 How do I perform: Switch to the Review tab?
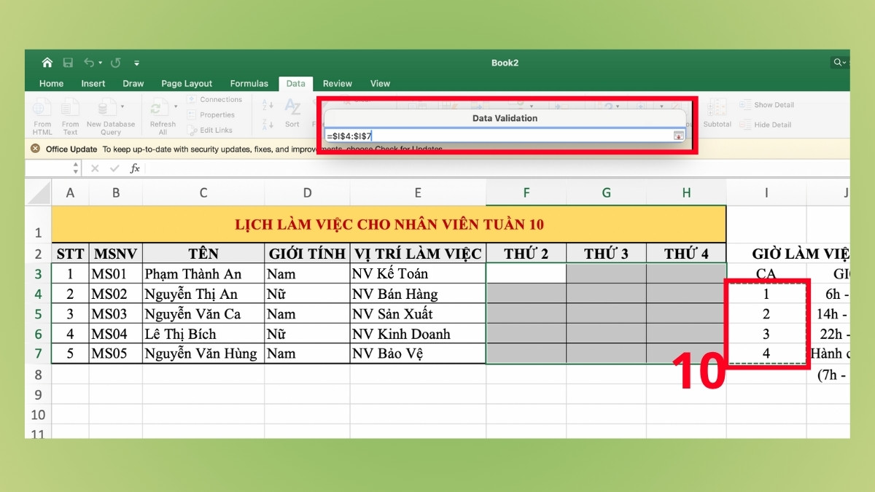pos(337,83)
